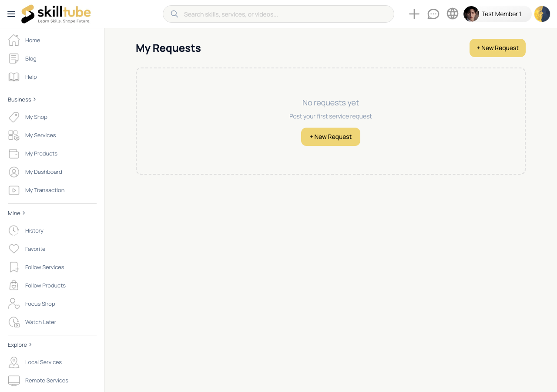Click the Follow Services bookmark icon

click(14, 267)
